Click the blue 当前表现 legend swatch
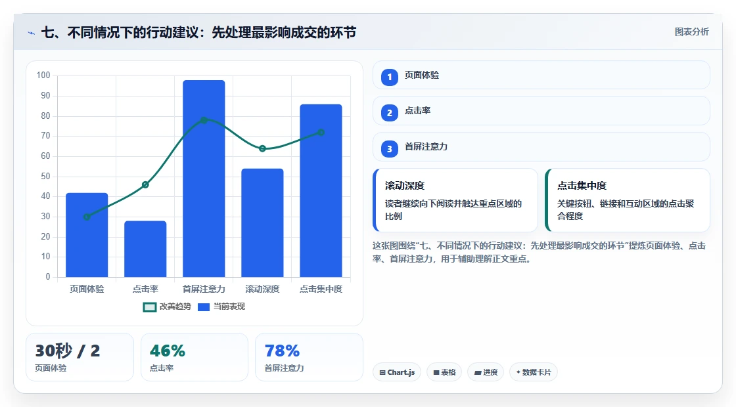Image resolution: width=736 pixels, height=407 pixels. click(203, 307)
